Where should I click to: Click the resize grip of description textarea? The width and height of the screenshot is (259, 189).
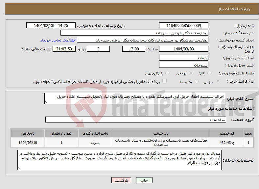46,102
